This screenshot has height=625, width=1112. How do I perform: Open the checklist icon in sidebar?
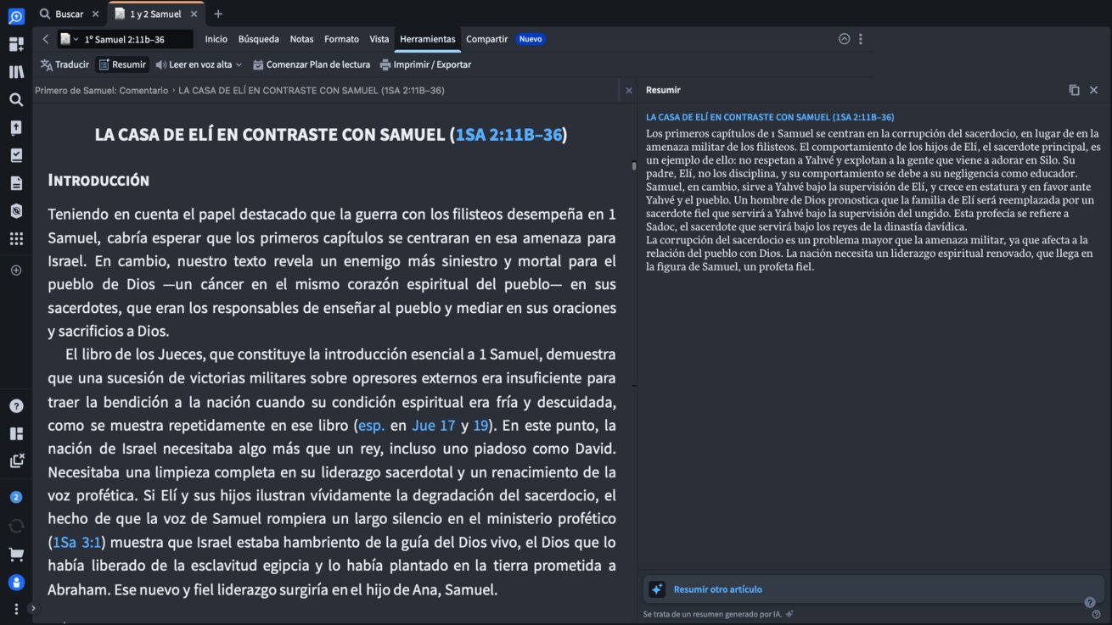pos(16,155)
